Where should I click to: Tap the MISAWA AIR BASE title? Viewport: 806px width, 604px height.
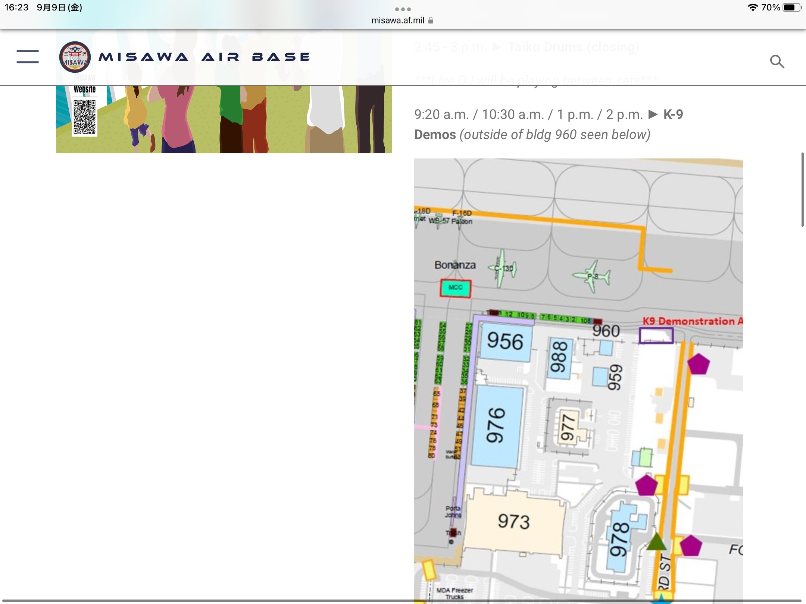point(204,57)
